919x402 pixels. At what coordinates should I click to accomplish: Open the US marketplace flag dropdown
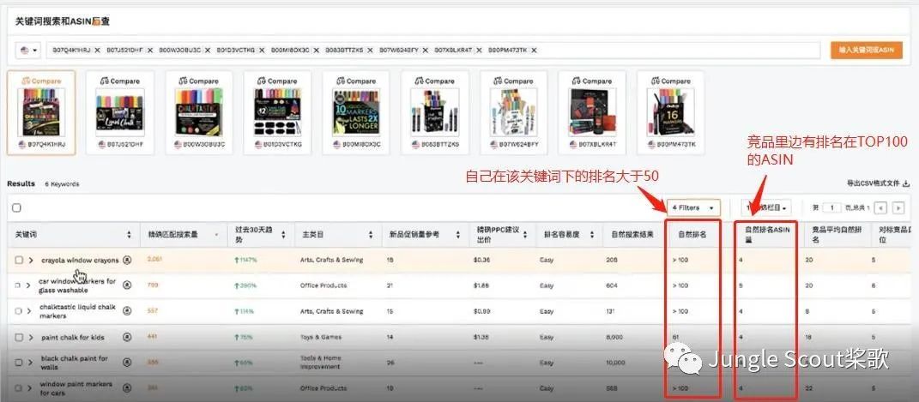pyautogui.click(x=28, y=51)
